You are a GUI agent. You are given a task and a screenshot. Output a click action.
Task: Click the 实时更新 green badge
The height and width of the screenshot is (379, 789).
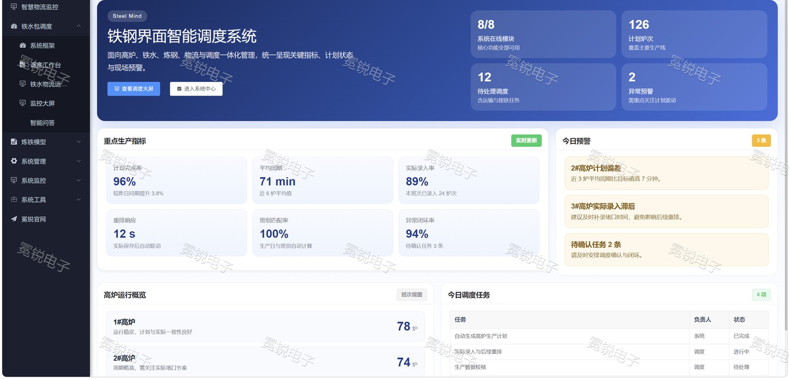(x=526, y=140)
